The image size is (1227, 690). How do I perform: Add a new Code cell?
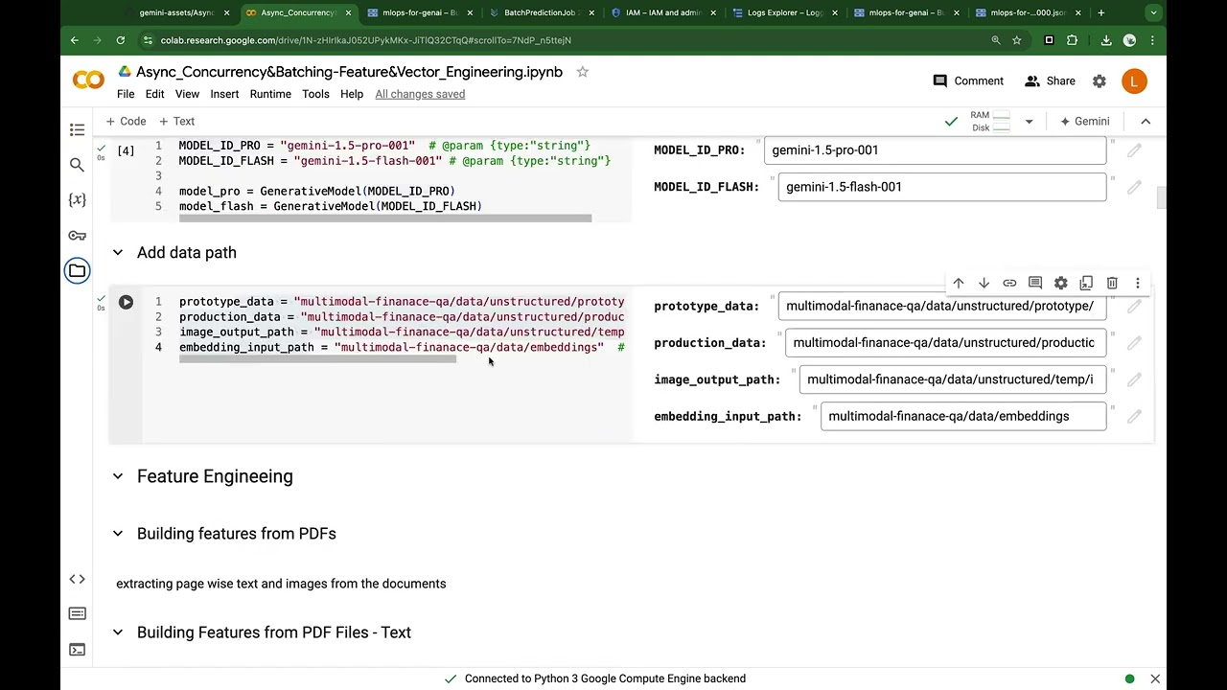point(126,122)
